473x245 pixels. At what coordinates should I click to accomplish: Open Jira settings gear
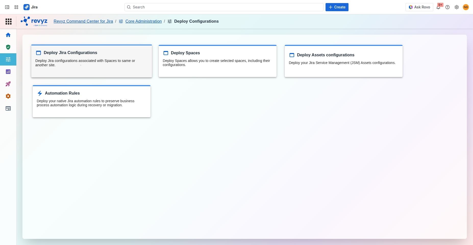pyautogui.click(x=457, y=7)
